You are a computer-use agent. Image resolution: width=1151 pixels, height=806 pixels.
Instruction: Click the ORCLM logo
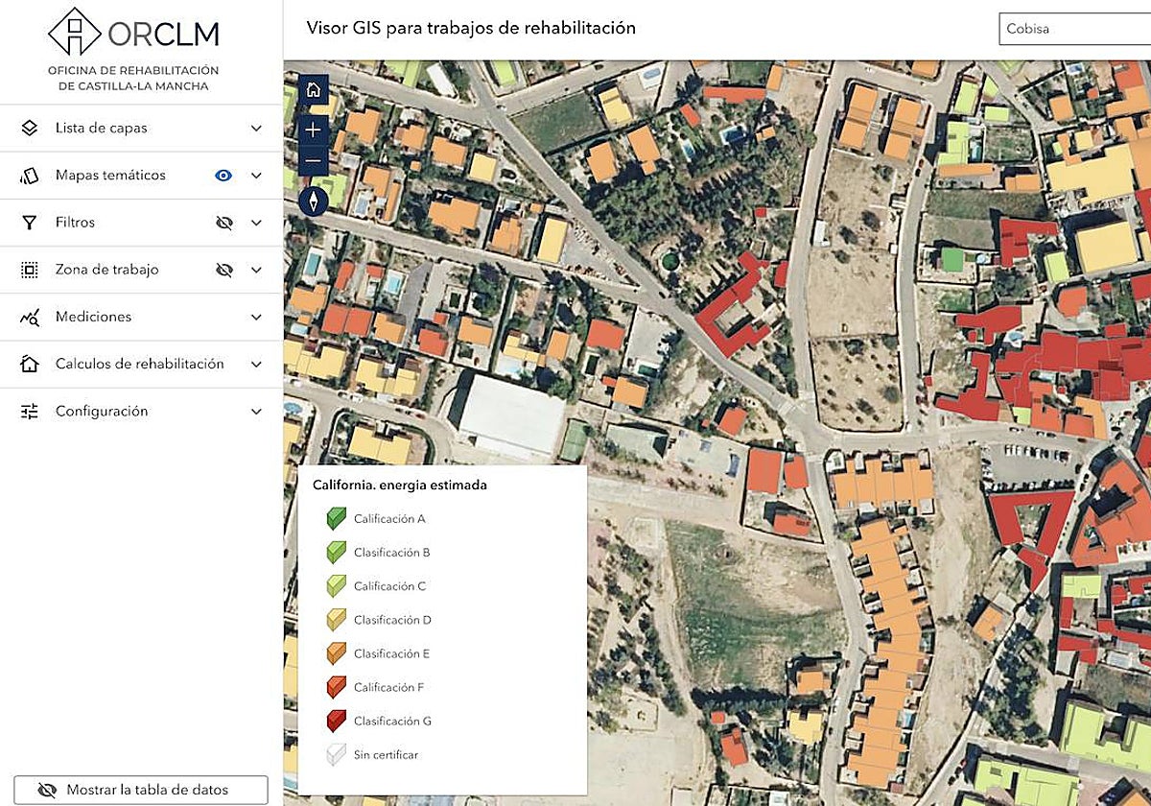[133, 35]
